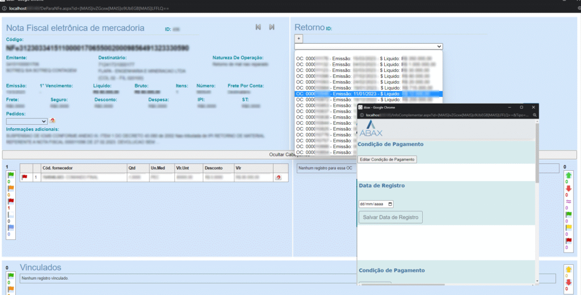Click the zoom icon in popup address bar
This screenshot has width=581, height=295.
coord(533,115)
